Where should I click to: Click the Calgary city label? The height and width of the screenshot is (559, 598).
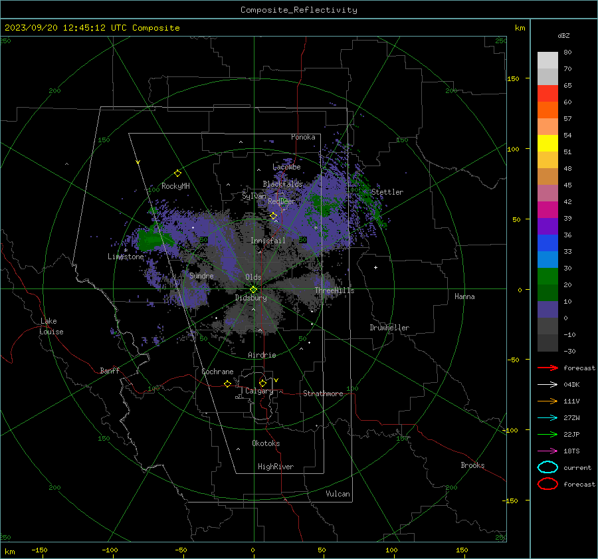(259, 391)
